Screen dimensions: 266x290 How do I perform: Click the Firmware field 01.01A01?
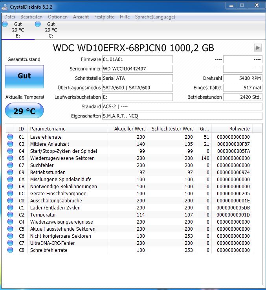click(138, 59)
